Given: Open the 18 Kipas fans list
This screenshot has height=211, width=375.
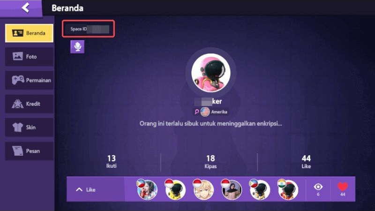Looking at the screenshot, I should point(210,161).
